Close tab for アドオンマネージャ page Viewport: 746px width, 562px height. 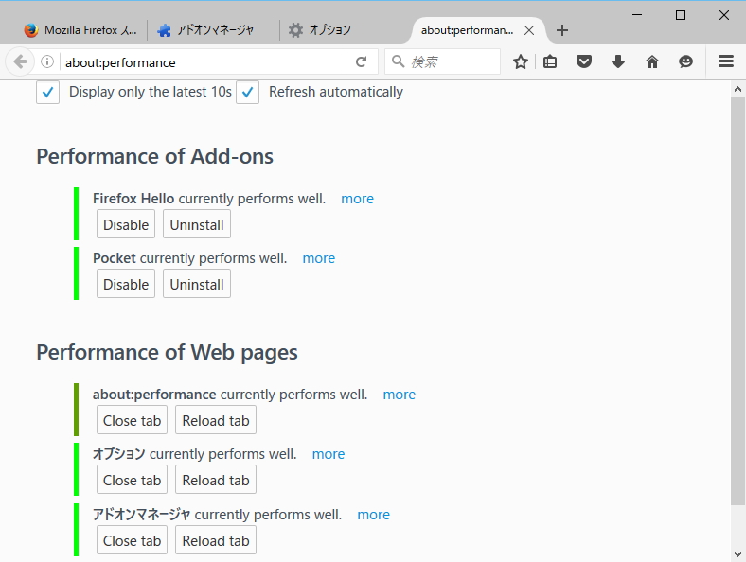(133, 540)
